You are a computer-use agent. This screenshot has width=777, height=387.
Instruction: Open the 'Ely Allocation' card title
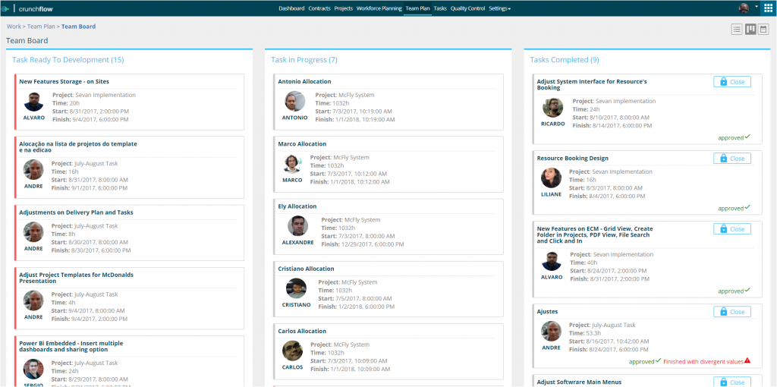point(297,206)
